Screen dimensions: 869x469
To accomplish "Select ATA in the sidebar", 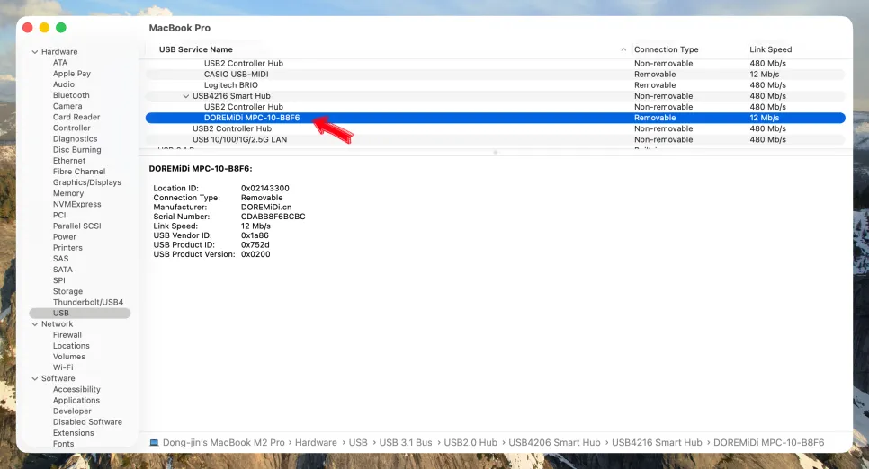I will 60,63.
